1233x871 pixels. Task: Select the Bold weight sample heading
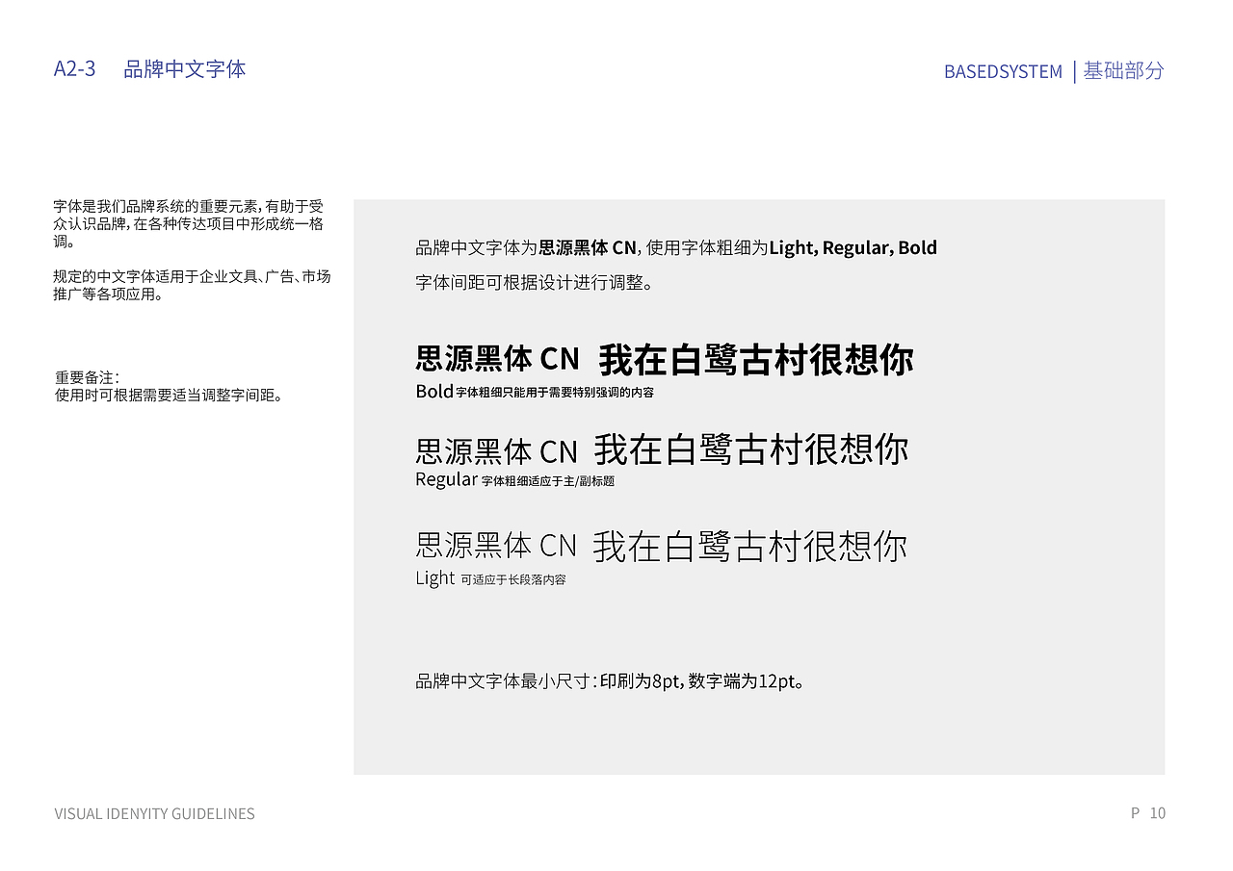coord(665,359)
